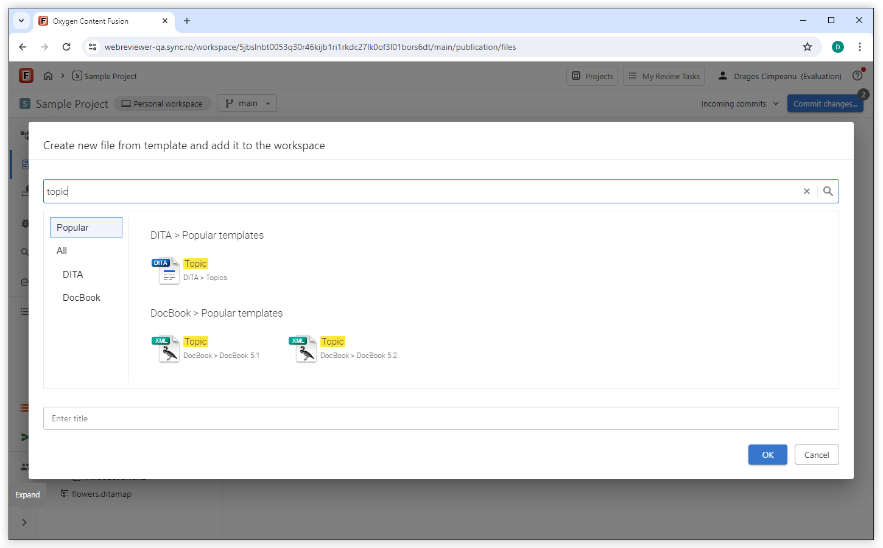Cancel the new file dialog
This screenshot has width=883, height=548.
pyautogui.click(x=817, y=455)
